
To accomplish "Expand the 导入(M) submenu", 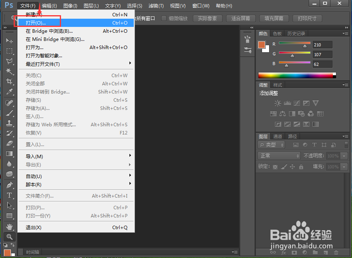I will [76, 156].
